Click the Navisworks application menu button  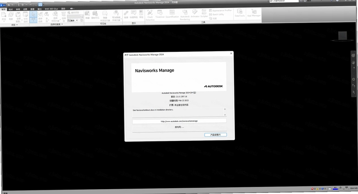pos(3,5)
